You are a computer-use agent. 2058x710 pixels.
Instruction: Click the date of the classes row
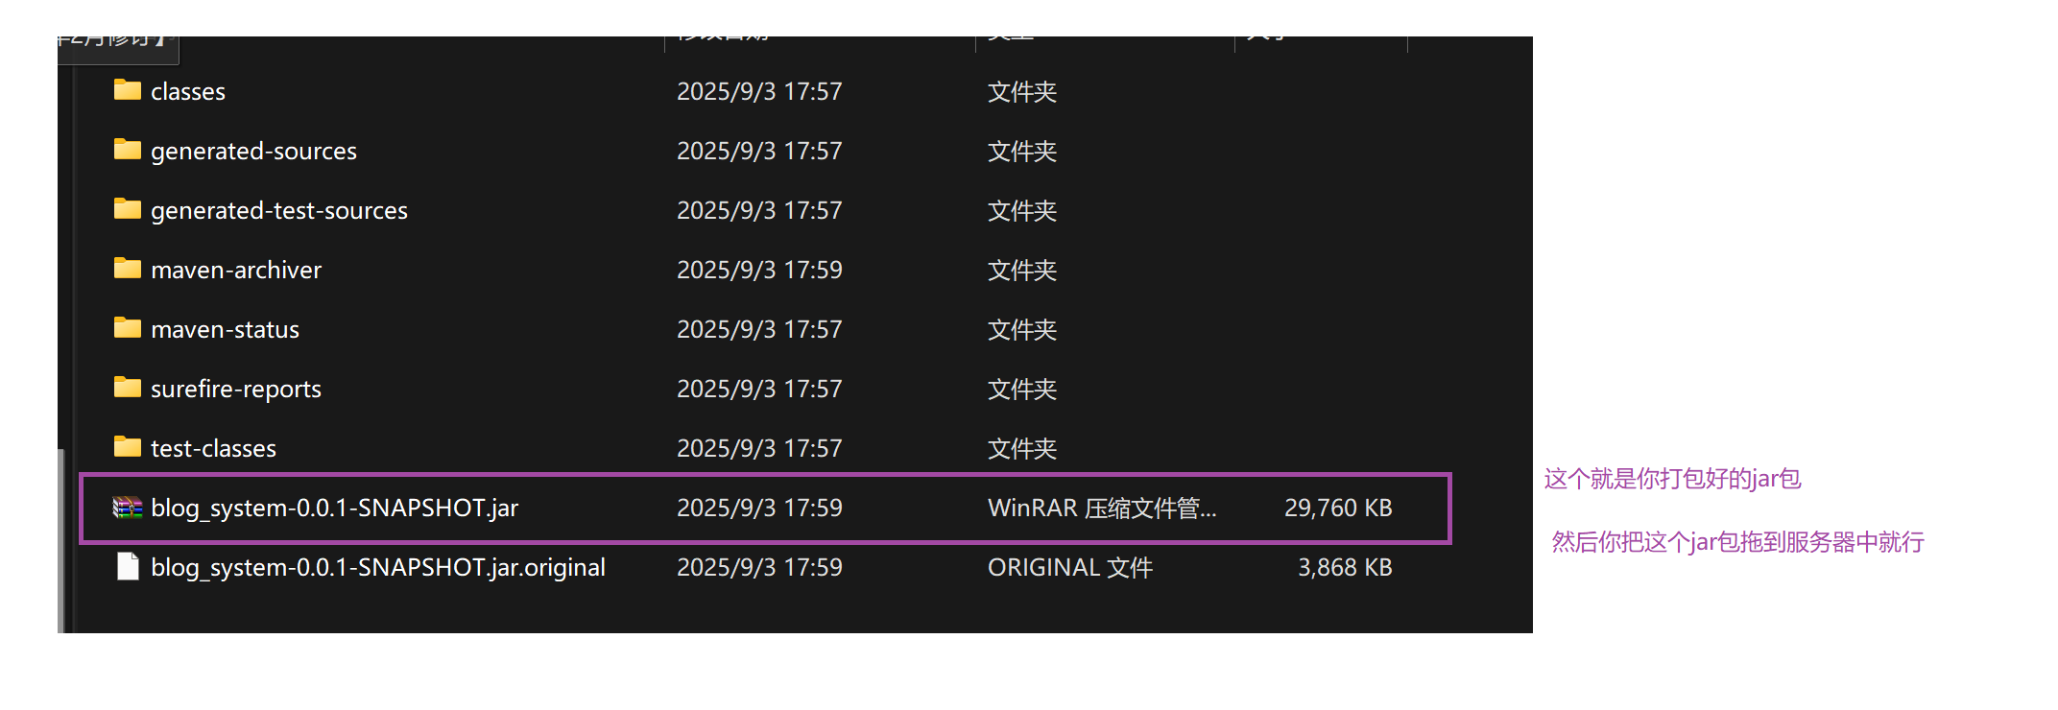click(759, 91)
